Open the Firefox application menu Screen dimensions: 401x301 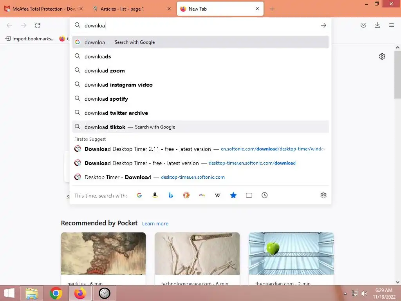391,25
